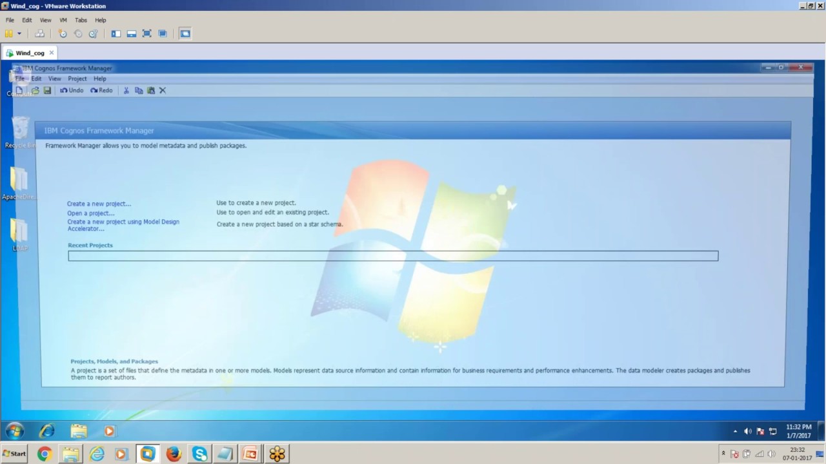Click the flower icon on host taskbar
The height and width of the screenshot is (464, 826).
[x=277, y=454]
